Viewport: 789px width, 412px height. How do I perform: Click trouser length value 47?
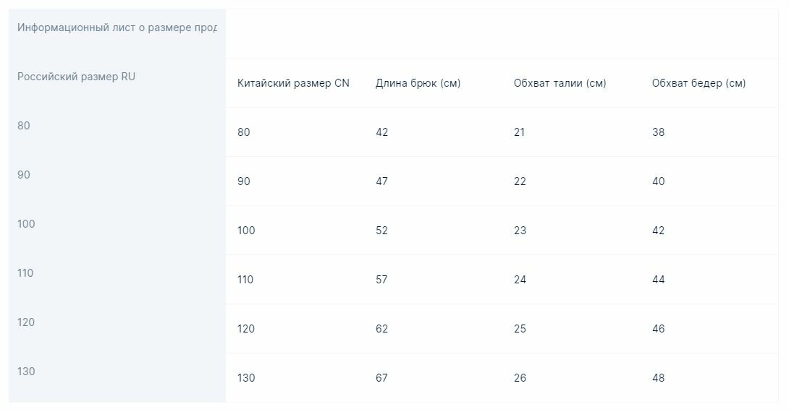point(381,181)
